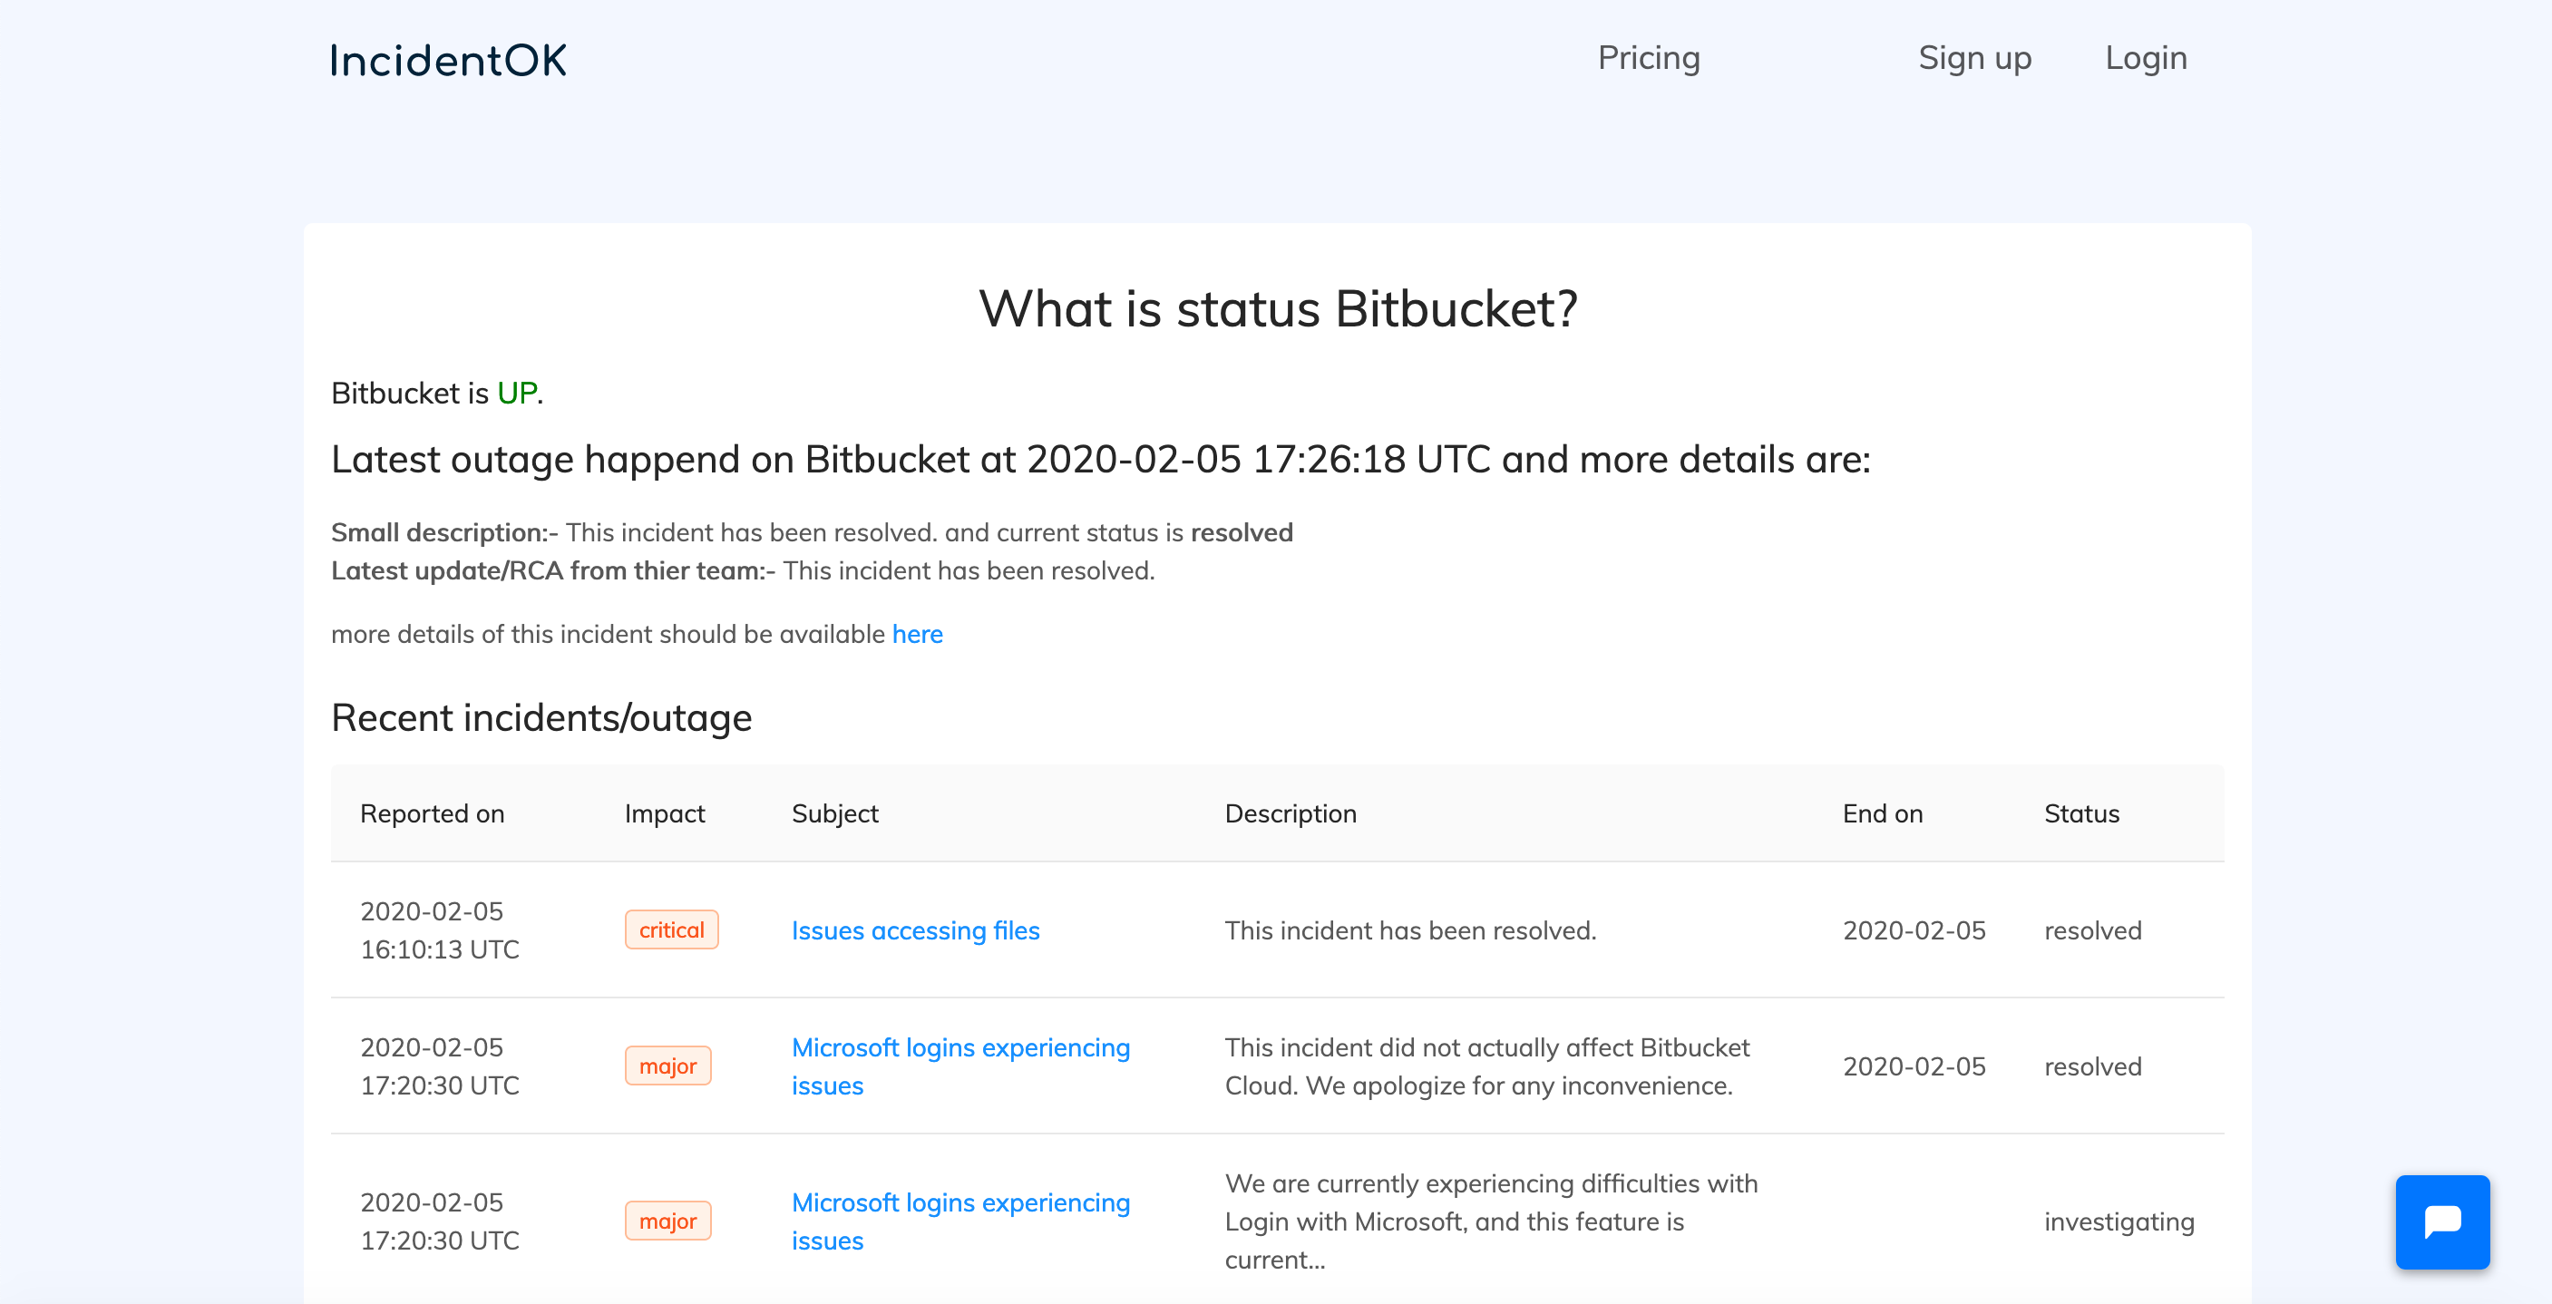This screenshot has height=1304, width=2552.
Task: Click the major badge on resolved incident
Action: [x=667, y=1066]
